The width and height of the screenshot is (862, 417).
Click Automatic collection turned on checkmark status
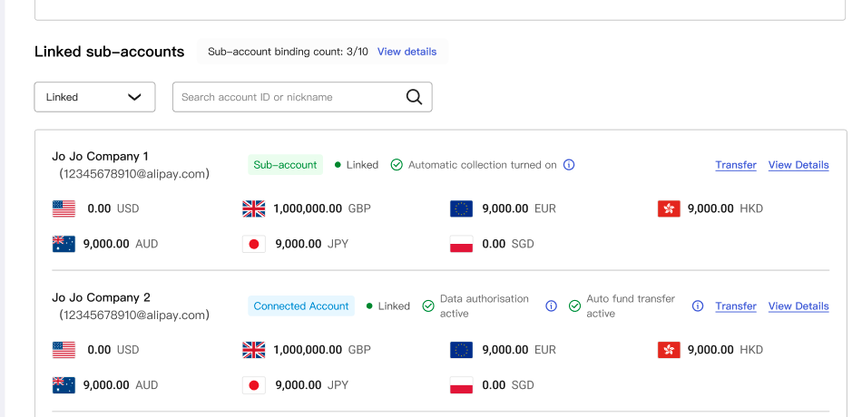(x=397, y=165)
